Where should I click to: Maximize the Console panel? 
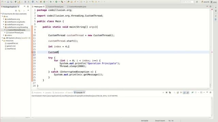point(211,93)
